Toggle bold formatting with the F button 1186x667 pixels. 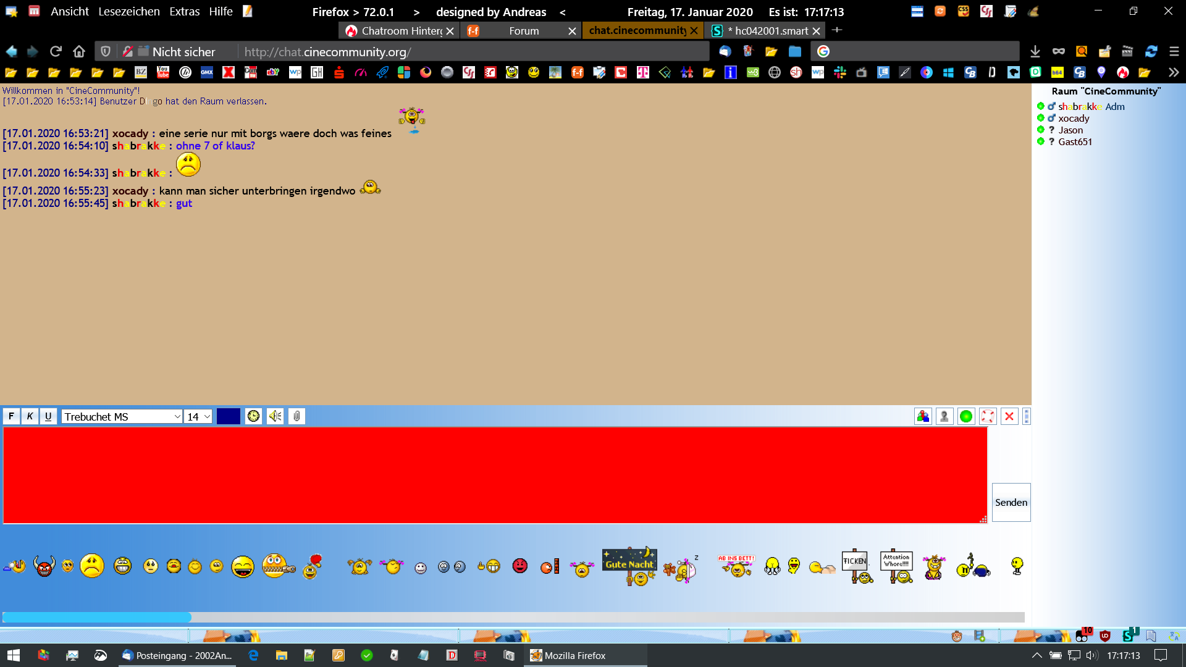click(x=11, y=416)
